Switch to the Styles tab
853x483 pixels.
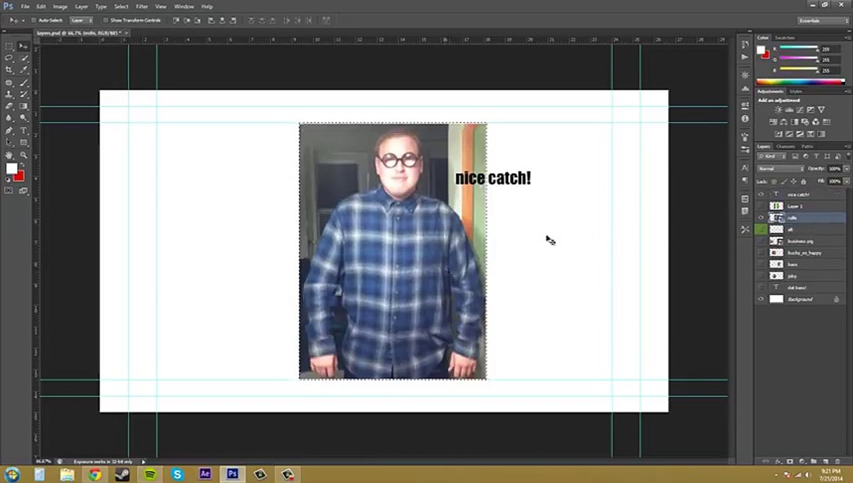(796, 91)
